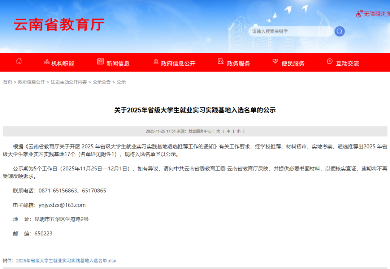Screen dimensions: 390x269
Task: Click the 政府信息公开 building icon
Action: (x=156, y=61)
